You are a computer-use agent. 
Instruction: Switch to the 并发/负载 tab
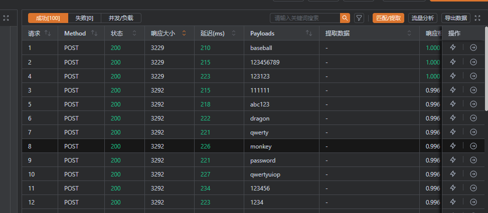point(121,18)
